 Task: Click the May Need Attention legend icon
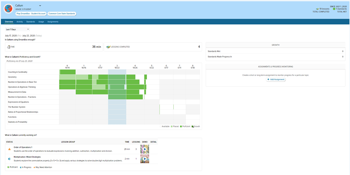pyautogui.click(x=35, y=167)
